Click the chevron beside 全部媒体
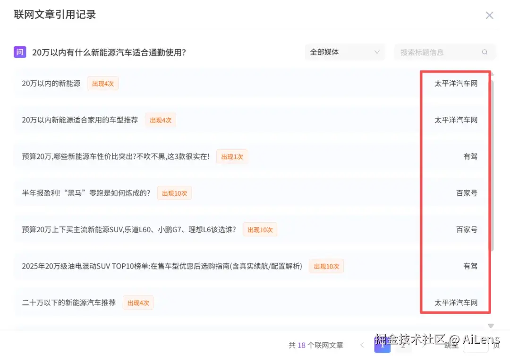Image resolution: width=510 pixels, height=356 pixels. 377,52
